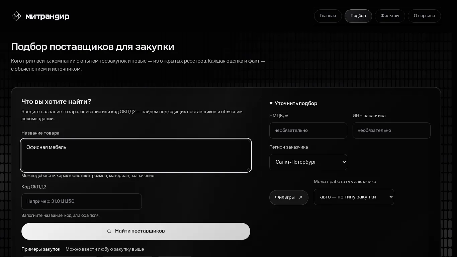
Task: Click the arrow icon on Фильтры button
Action: 300,197
